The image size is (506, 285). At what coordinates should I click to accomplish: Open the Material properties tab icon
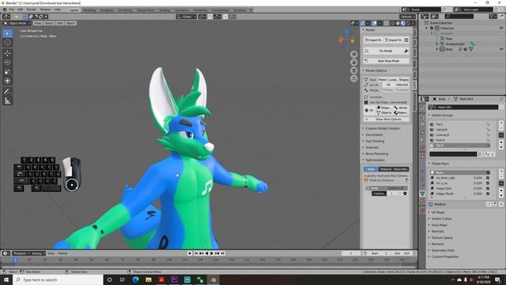pos(422,201)
